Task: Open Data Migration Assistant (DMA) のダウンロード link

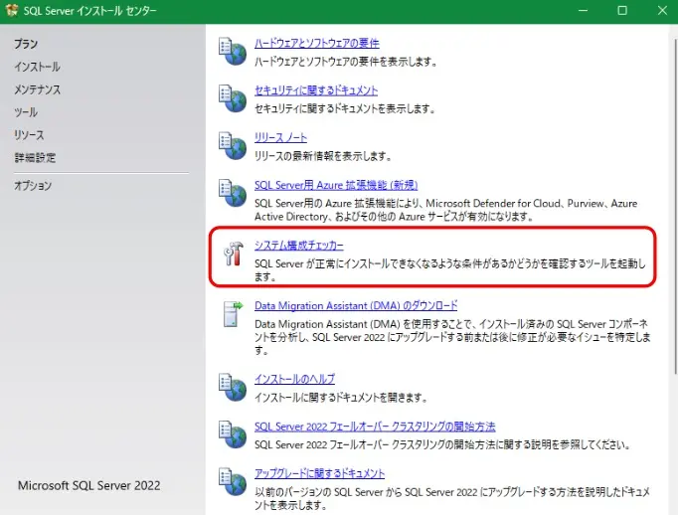Action: pyautogui.click(x=356, y=305)
